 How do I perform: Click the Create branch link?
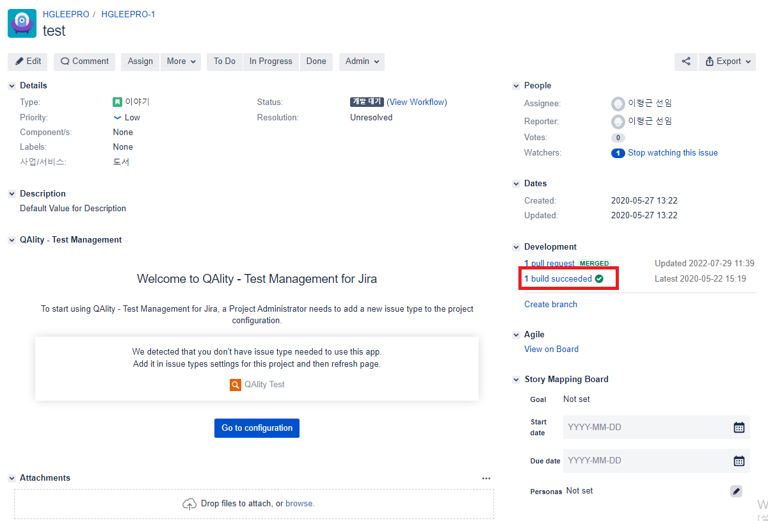(x=550, y=304)
